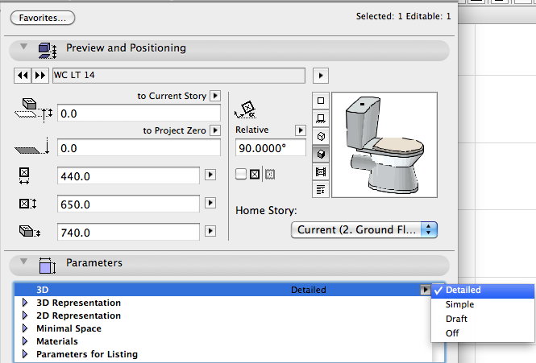Set the height dimension 740.0 field
536x363 pixels.
pos(128,233)
